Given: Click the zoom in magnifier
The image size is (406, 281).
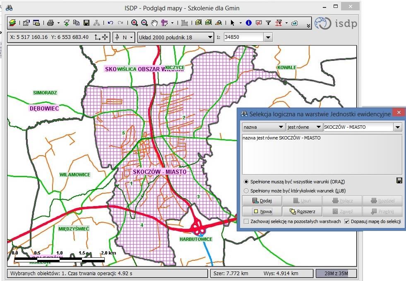Looking at the screenshot, I should (x=135, y=23).
